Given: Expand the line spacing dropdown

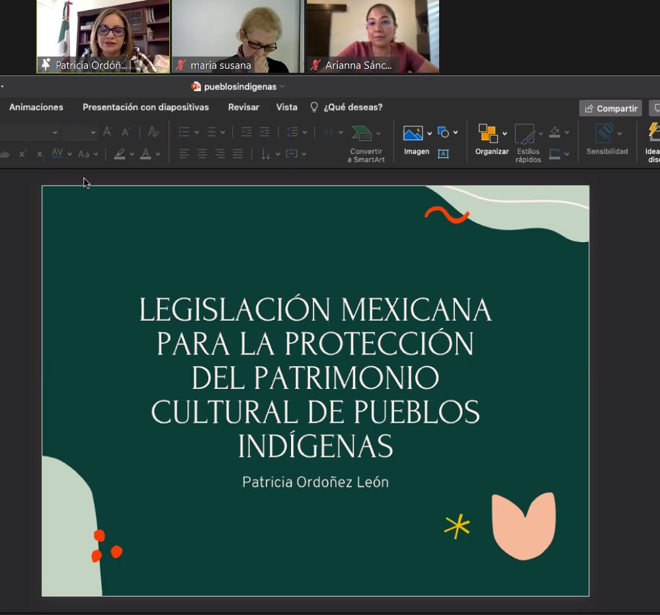Looking at the screenshot, I should 304,132.
